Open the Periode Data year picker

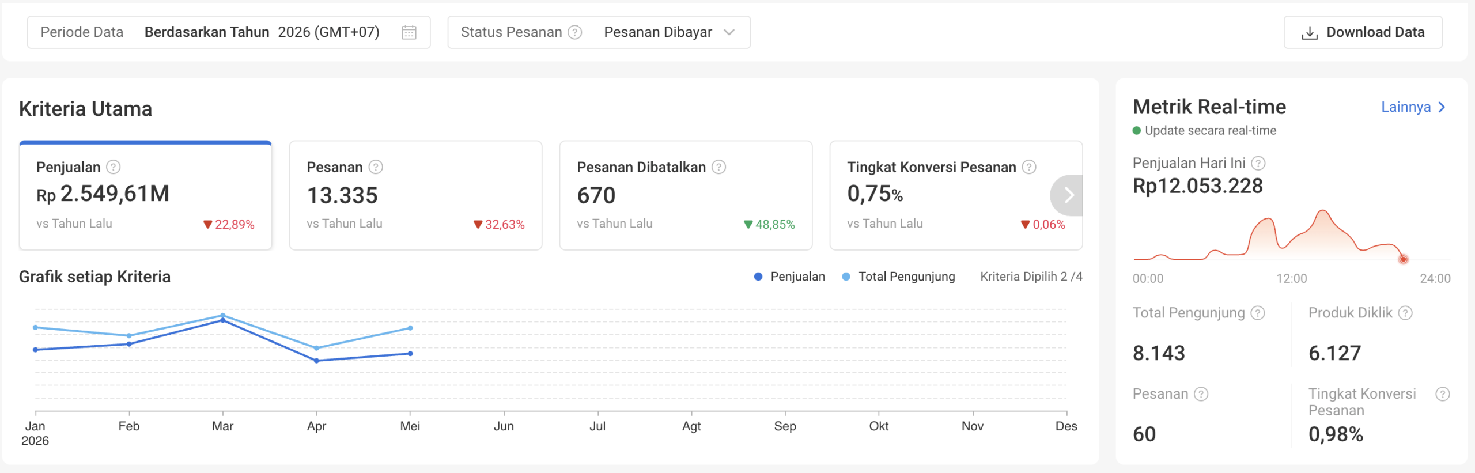[x=229, y=32]
